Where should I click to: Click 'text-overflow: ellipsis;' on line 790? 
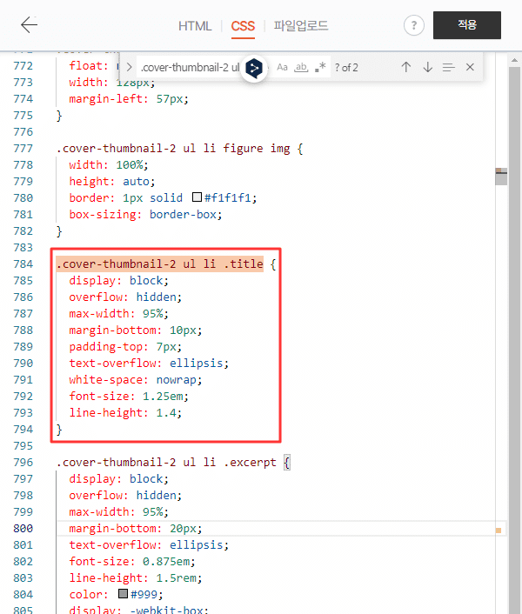pyautogui.click(x=149, y=363)
